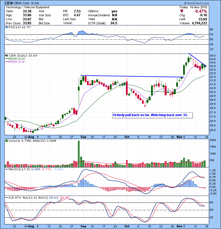Image resolution: width=221 pixels, height=229 pixels.
Task: Click the MACD signal value 0.771
Action: [x=46, y=169]
